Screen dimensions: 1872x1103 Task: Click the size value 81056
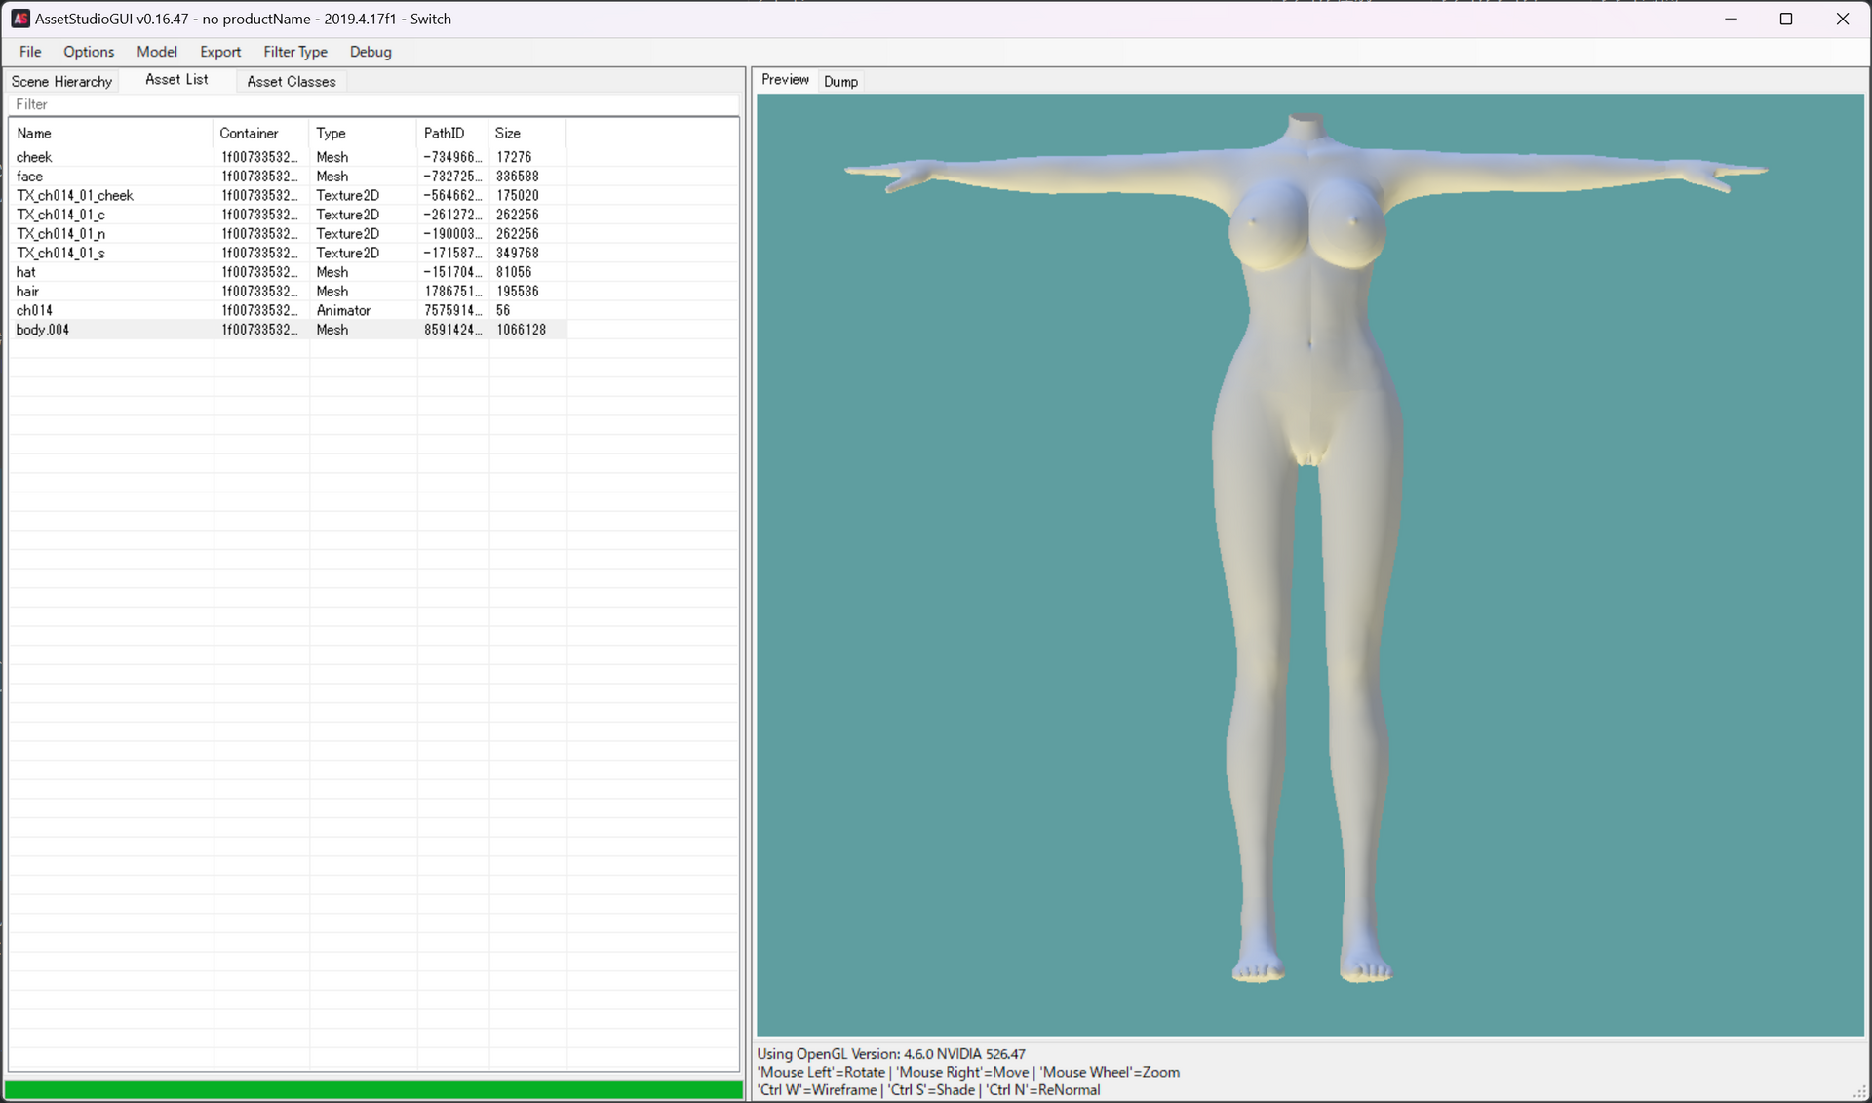(x=514, y=272)
